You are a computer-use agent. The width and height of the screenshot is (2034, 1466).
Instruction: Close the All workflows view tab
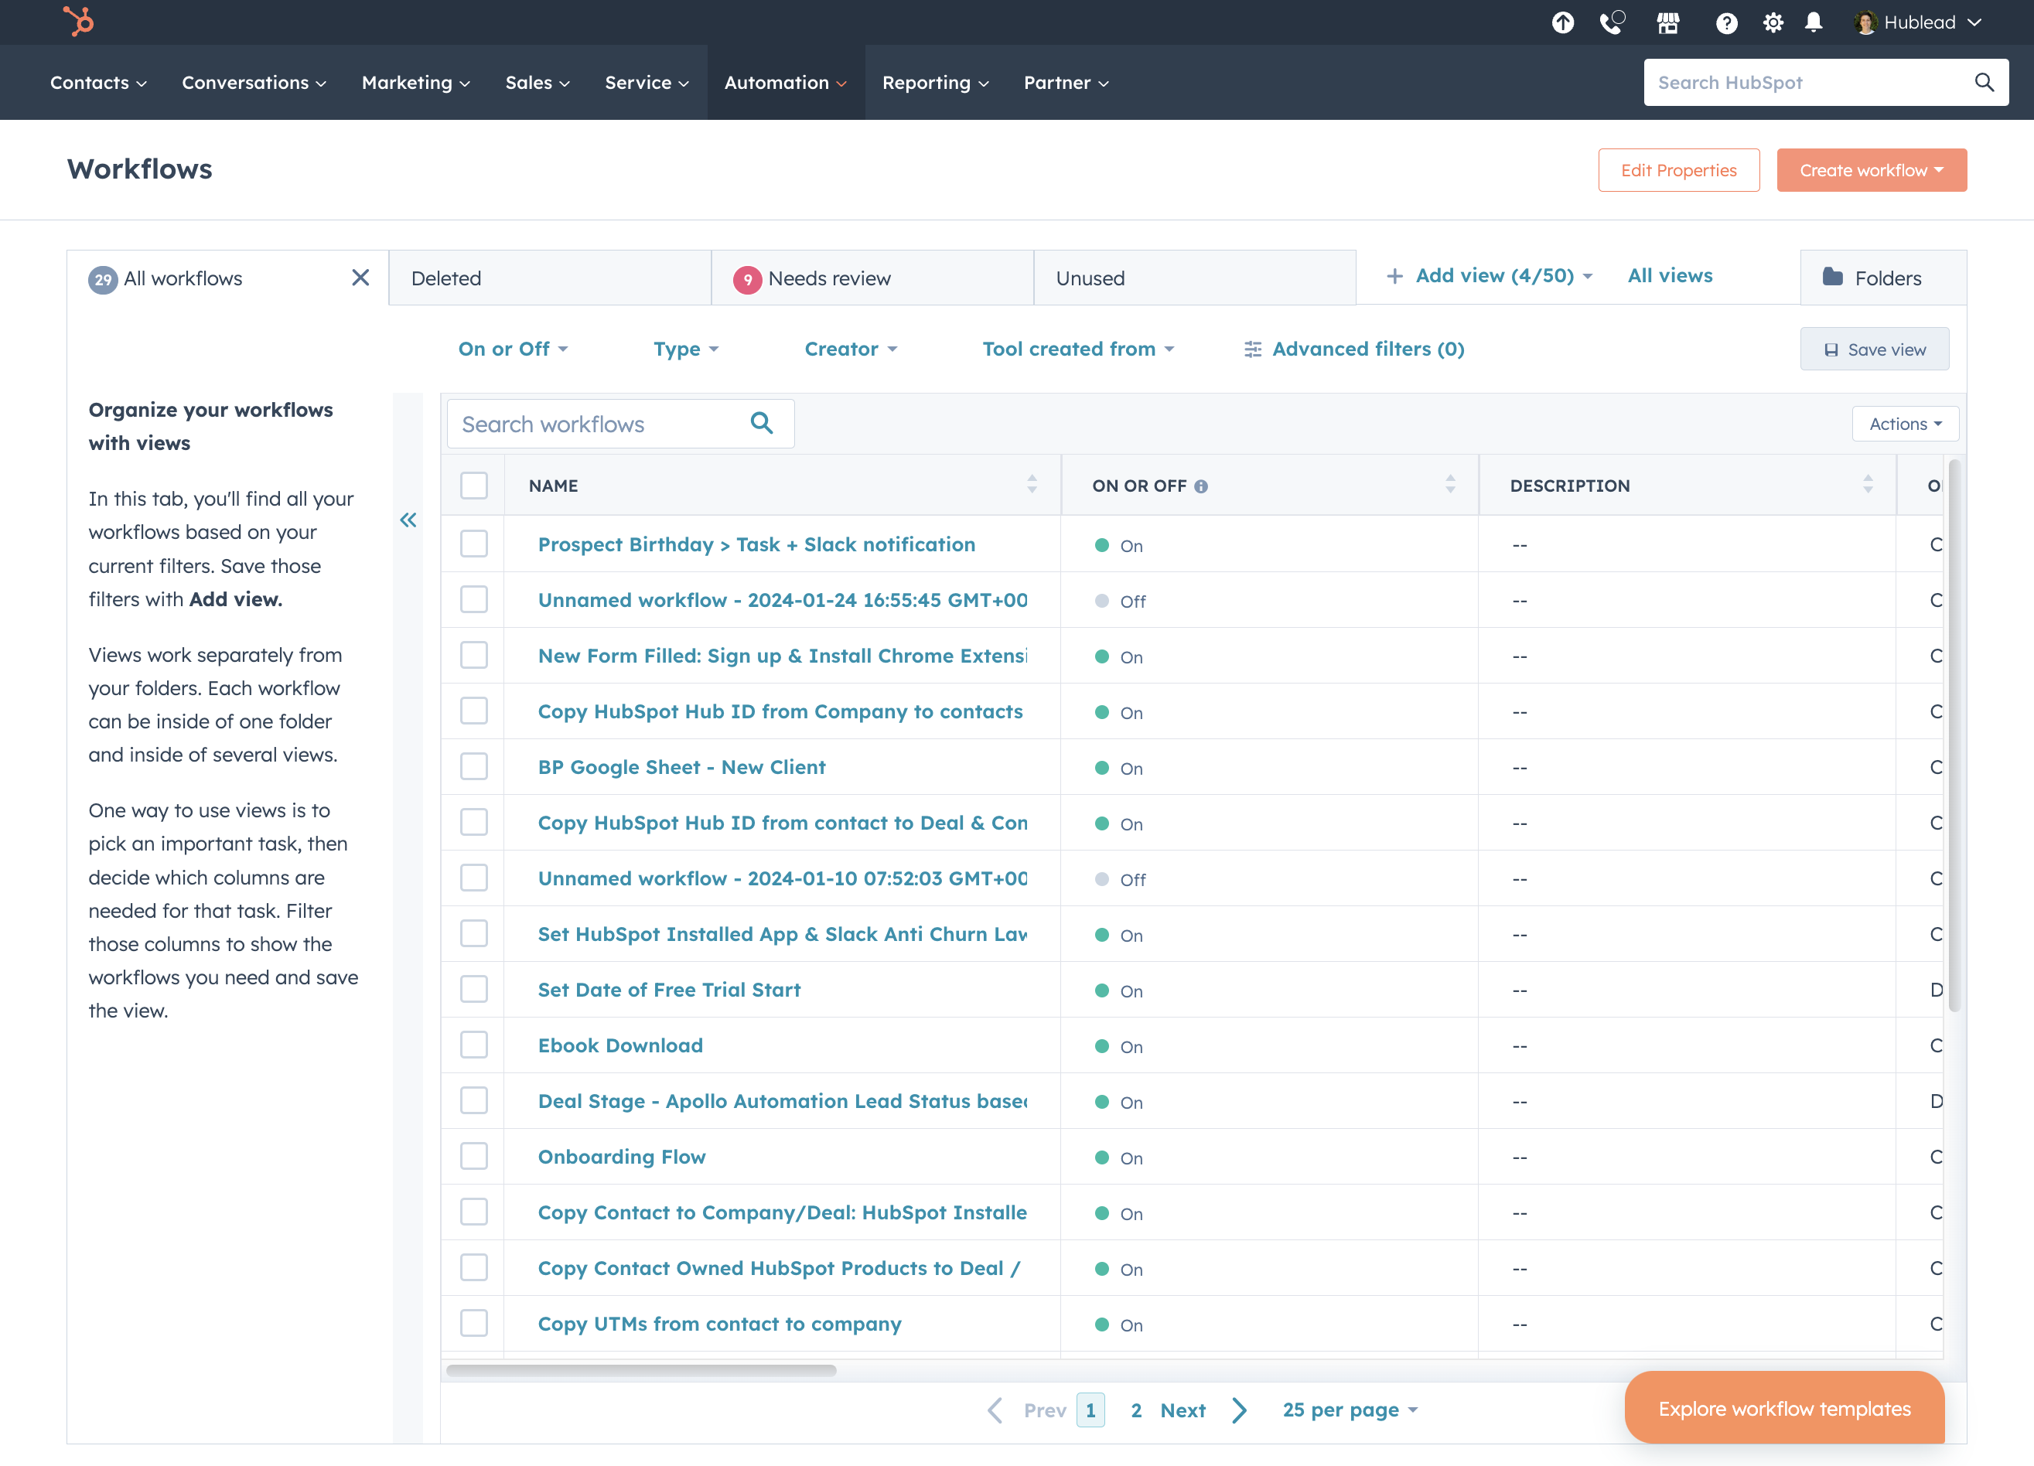point(360,278)
